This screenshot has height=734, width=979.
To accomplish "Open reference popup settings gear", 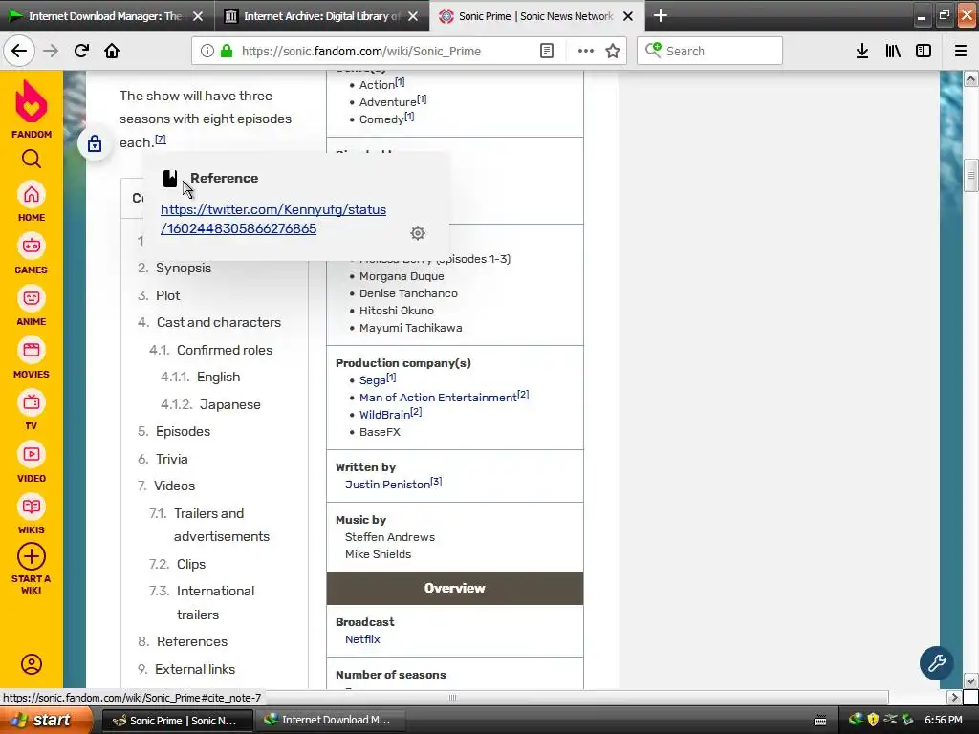I will [x=418, y=233].
